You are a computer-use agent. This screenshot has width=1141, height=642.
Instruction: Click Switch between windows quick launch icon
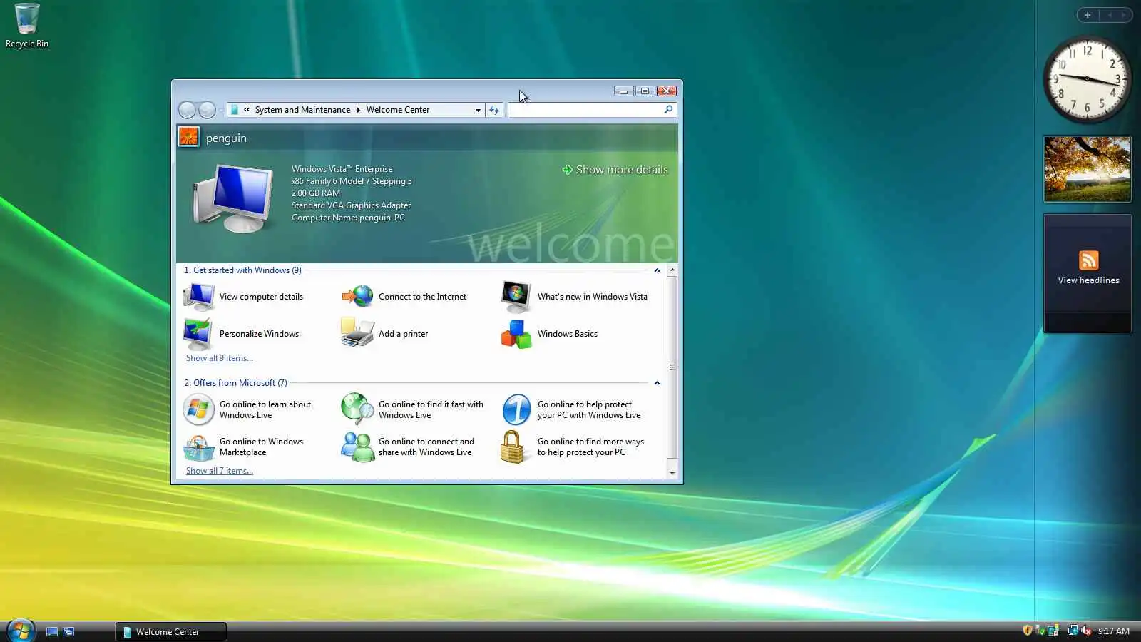coord(68,631)
